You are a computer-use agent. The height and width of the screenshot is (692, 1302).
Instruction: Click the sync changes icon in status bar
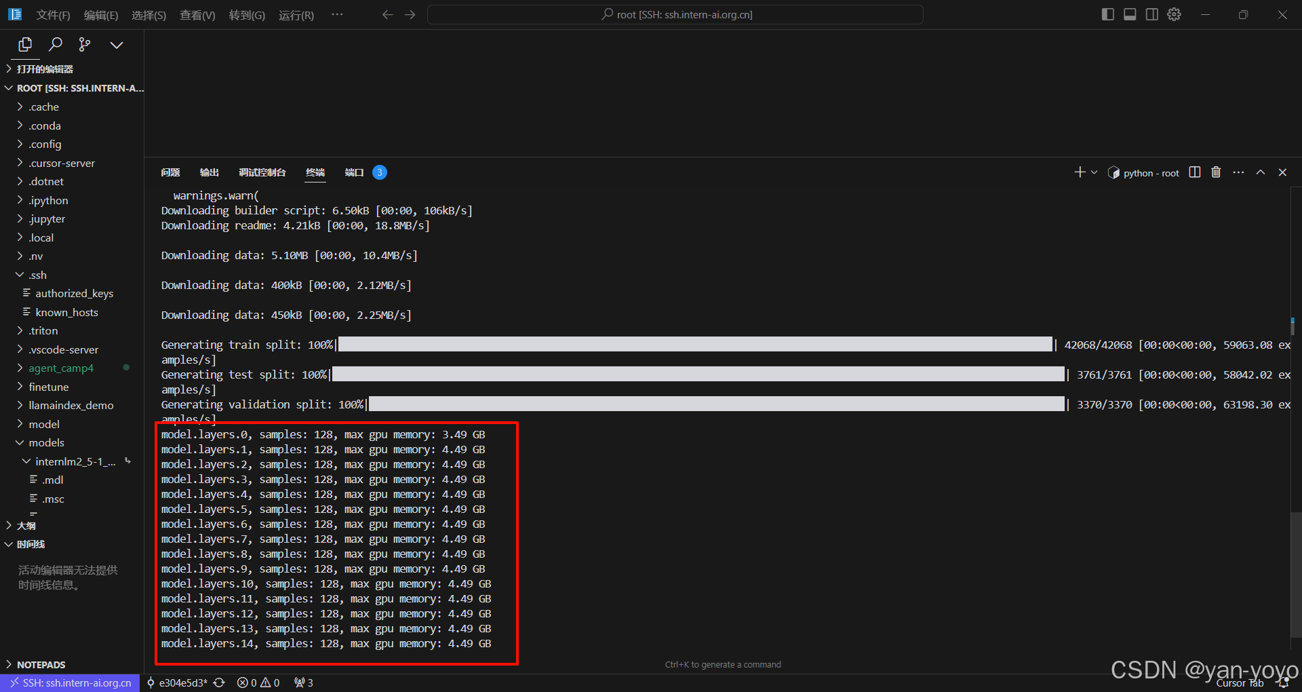tap(219, 683)
